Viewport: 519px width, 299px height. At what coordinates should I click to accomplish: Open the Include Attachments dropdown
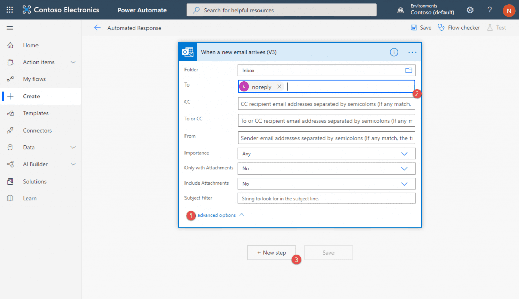404,183
